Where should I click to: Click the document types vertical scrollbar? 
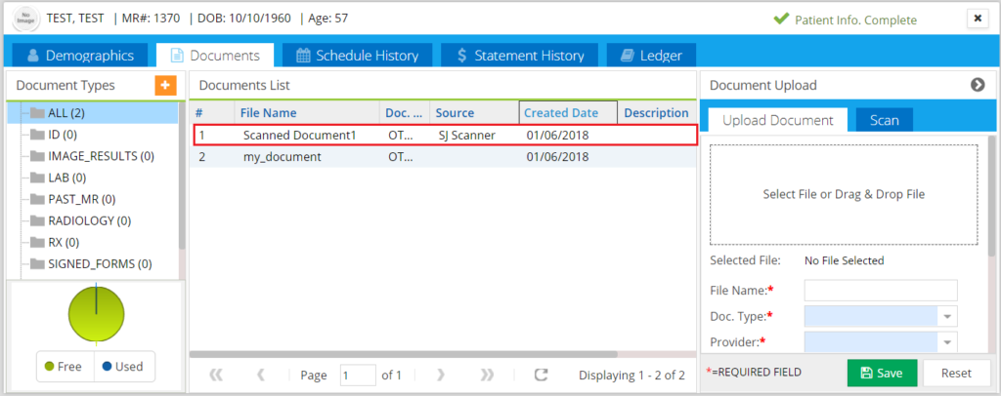(x=182, y=176)
